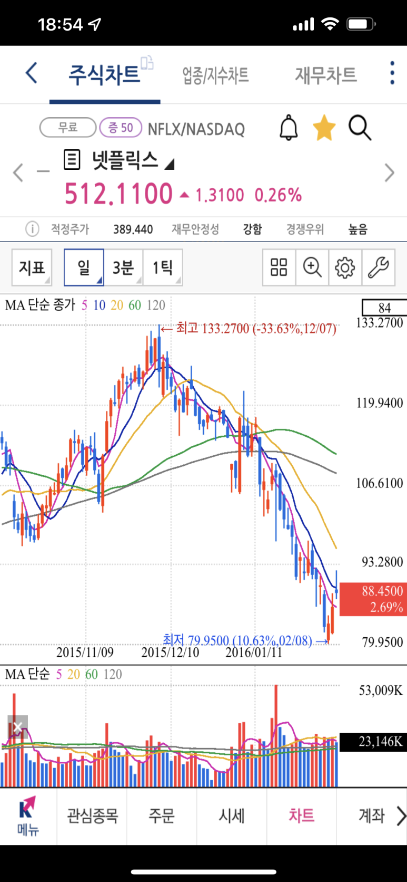Open the wrench chart tools icon
Image resolution: width=407 pixels, height=882 pixels.
(x=378, y=267)
